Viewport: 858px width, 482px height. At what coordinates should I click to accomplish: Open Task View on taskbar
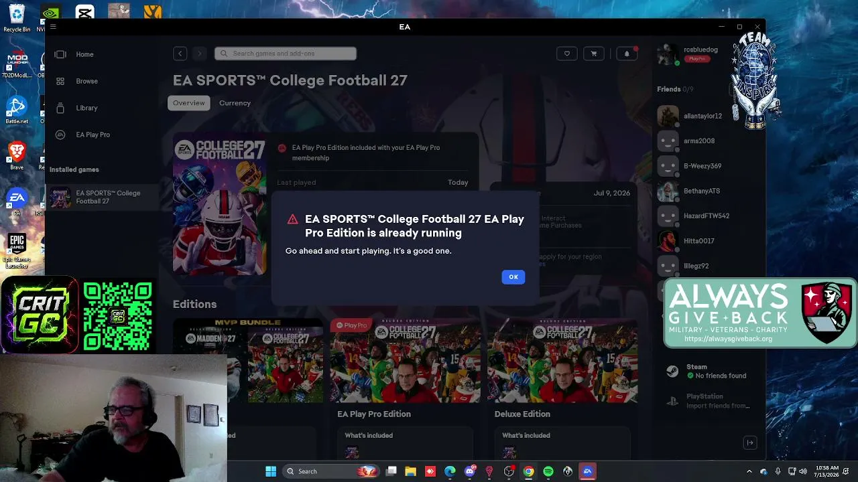tap(391, 471)
